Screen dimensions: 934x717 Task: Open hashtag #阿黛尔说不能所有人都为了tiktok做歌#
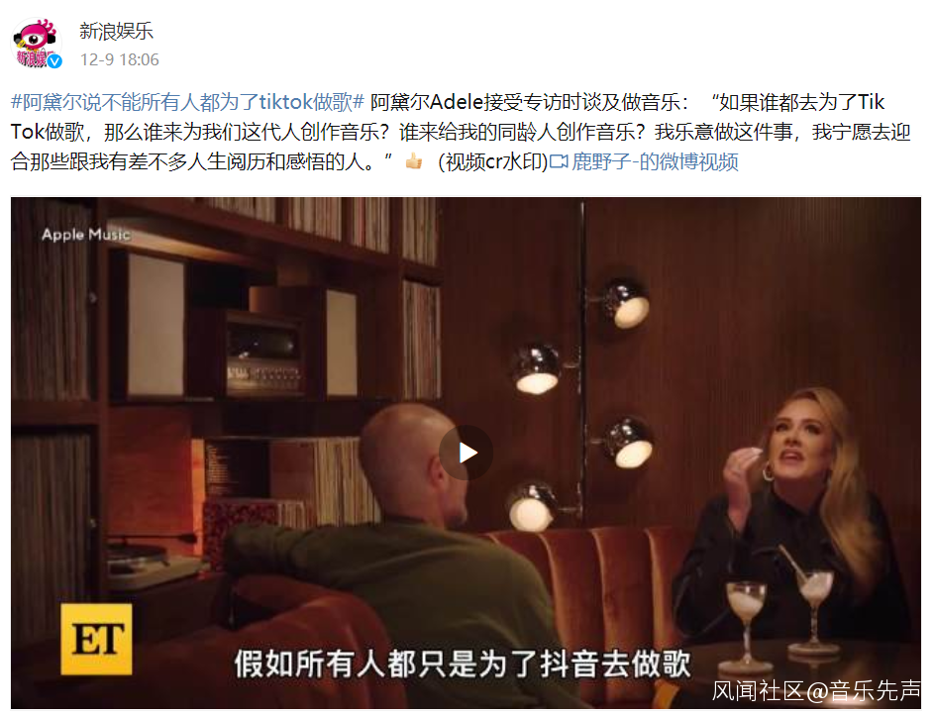click(187, 102)
